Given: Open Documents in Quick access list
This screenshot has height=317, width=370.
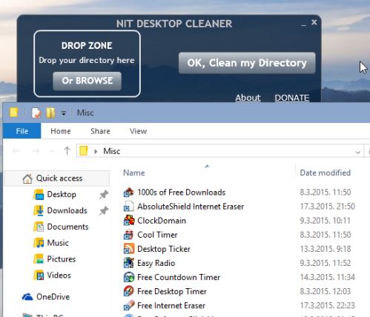Looking at the screenshot, I should pyautogui.click(x=67, y=227).
